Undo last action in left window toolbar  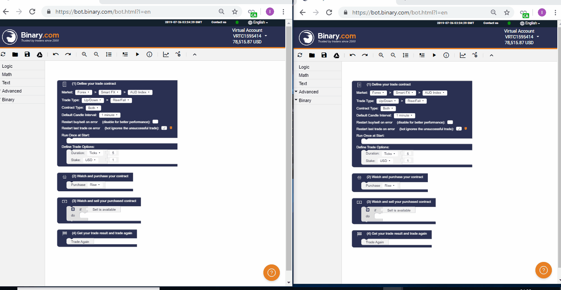click(x=56, y=55)
